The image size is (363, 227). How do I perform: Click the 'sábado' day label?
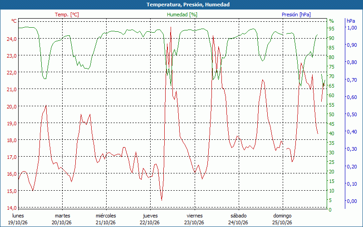[239, 216]
